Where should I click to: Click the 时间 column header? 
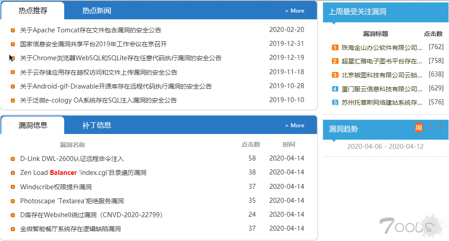tap(289, 145)
